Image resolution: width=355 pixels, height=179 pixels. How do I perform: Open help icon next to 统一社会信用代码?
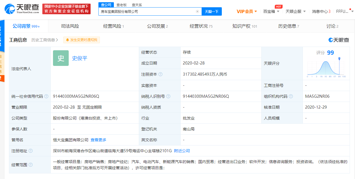[x=46, y=96]
